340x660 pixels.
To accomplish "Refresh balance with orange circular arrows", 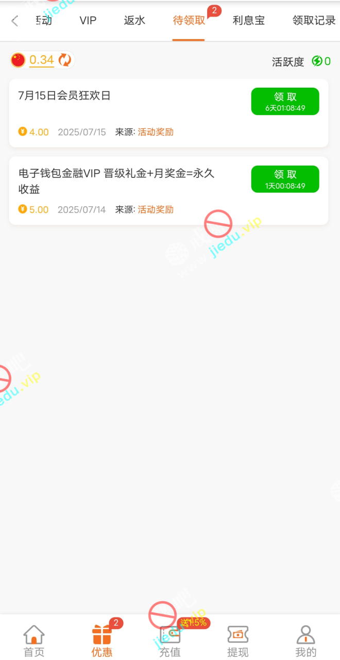I will coord(65,60).
